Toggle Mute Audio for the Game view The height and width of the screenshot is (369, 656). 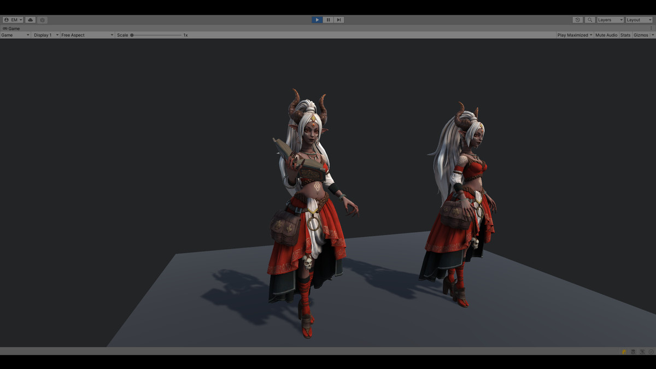[x=606, y=35]
